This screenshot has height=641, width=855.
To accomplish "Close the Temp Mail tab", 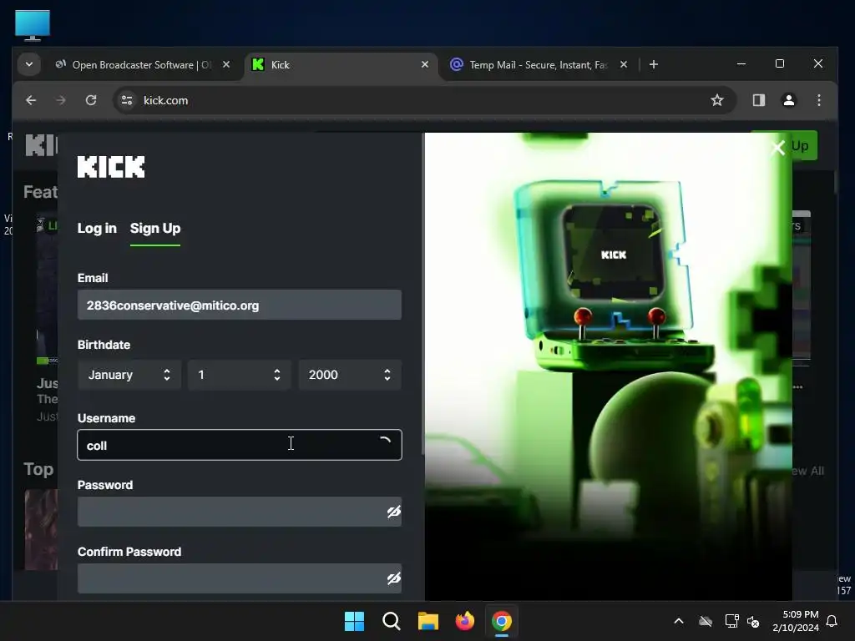I will 624,65.
